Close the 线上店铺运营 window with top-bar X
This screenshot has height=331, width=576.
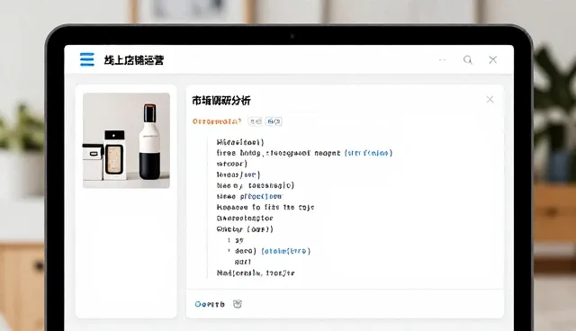pos(492,60)
